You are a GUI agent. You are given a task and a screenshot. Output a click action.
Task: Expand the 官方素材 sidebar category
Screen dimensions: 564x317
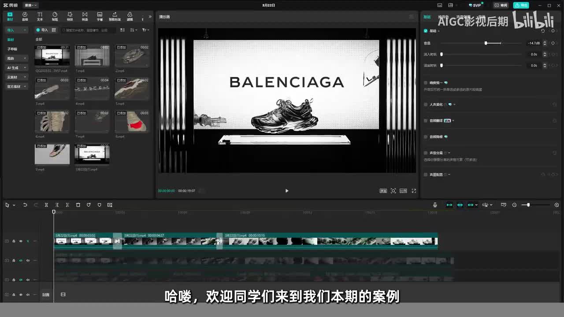(x=17, y=87)
